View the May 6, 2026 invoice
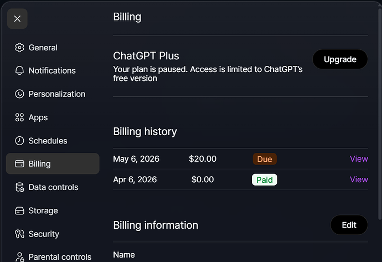 (359, 159)
